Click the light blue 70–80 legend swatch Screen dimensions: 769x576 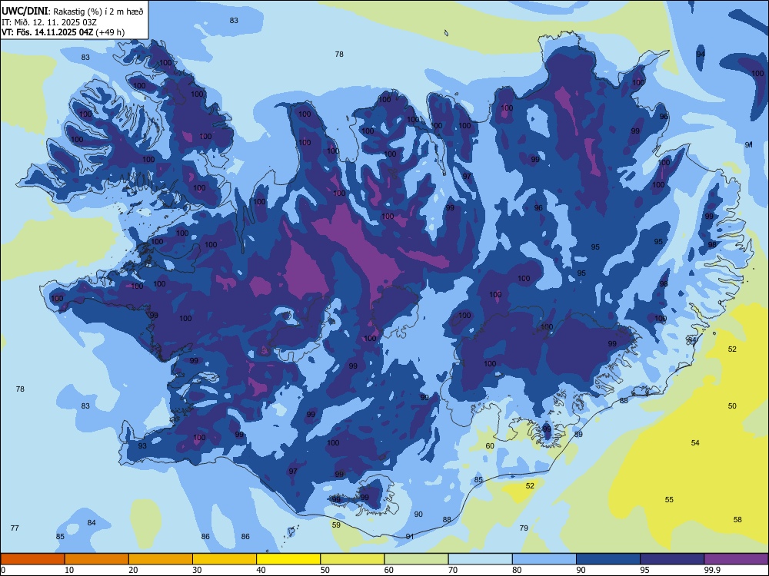[480, 559]
